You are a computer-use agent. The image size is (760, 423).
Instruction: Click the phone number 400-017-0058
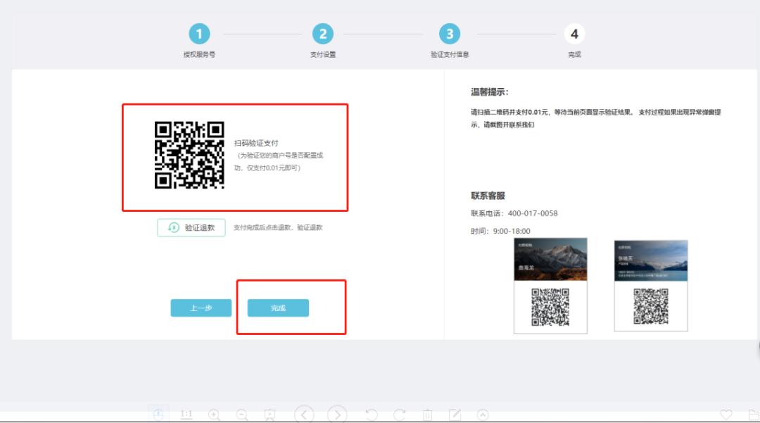click(533, 213)
